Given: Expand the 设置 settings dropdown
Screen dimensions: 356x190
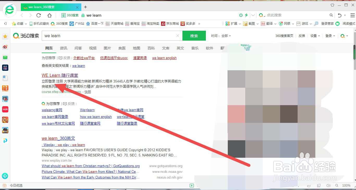Looking at the screenshot, I should click(x=315, y=36).
